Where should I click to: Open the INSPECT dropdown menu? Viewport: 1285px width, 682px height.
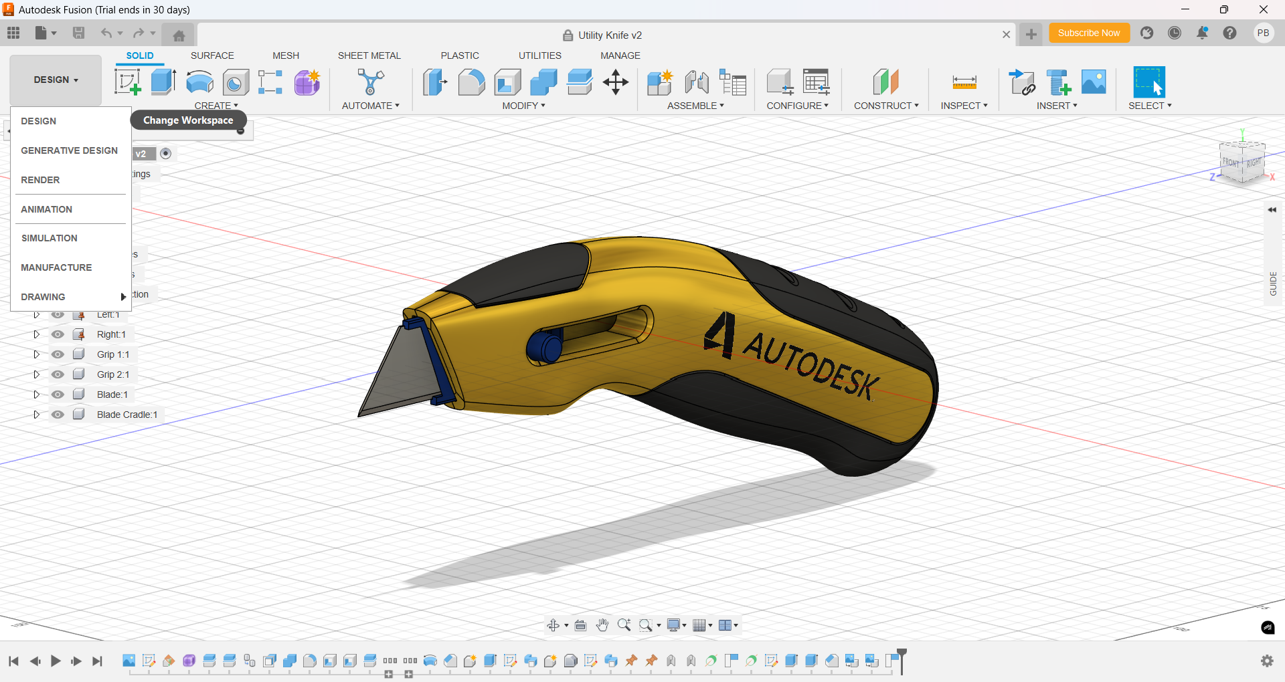tap(964, 106)
